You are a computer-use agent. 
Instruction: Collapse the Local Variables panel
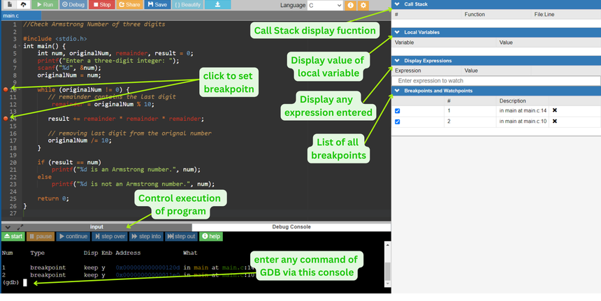coord(397,32)
